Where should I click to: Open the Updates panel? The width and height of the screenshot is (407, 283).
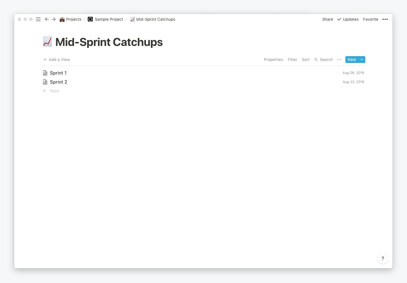348,19
